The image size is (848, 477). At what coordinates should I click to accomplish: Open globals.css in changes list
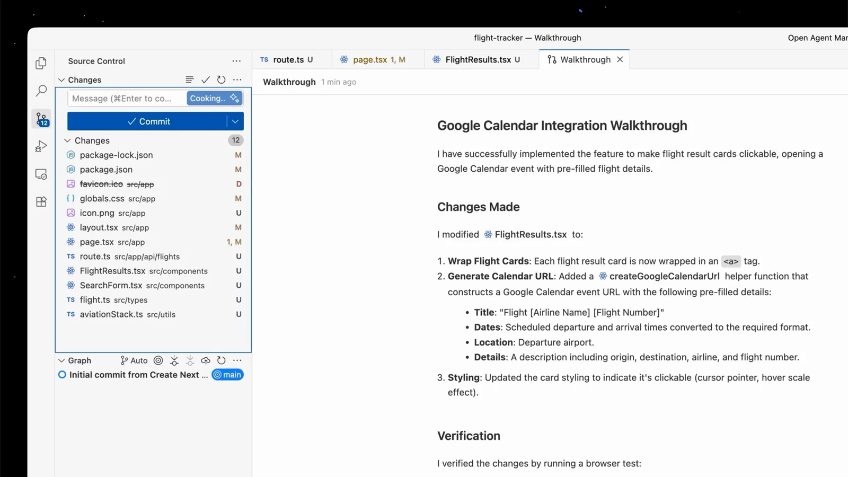click(x=153, y=198)
